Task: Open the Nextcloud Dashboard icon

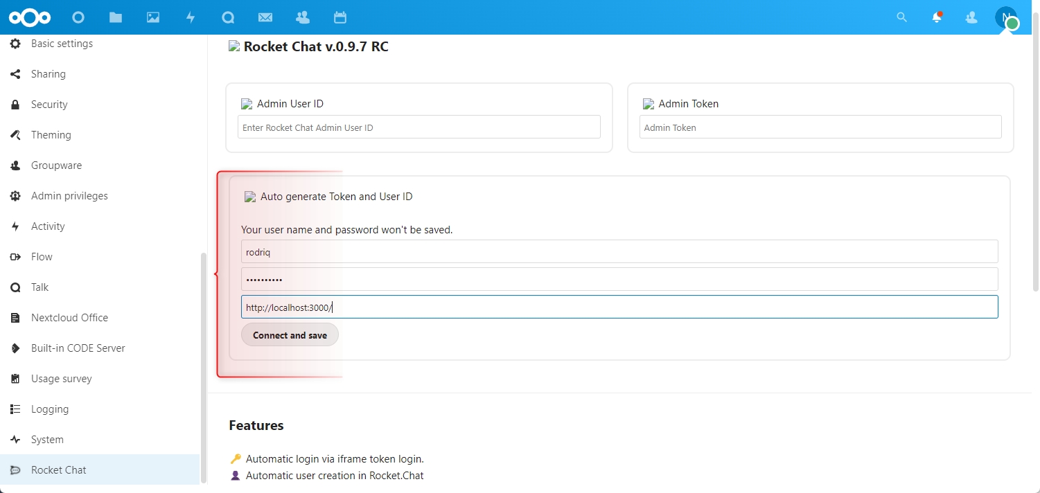Action: (x=78, y=17)
